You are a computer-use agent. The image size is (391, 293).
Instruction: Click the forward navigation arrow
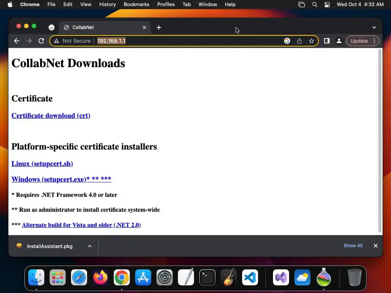pos(29,41)
